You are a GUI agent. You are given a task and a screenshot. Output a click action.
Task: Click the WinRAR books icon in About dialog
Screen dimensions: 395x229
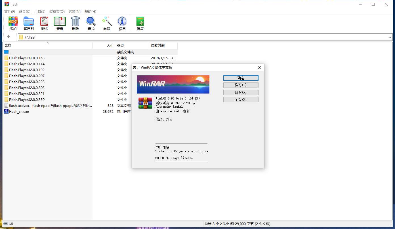pyautogui.click(x=145, y=103)
